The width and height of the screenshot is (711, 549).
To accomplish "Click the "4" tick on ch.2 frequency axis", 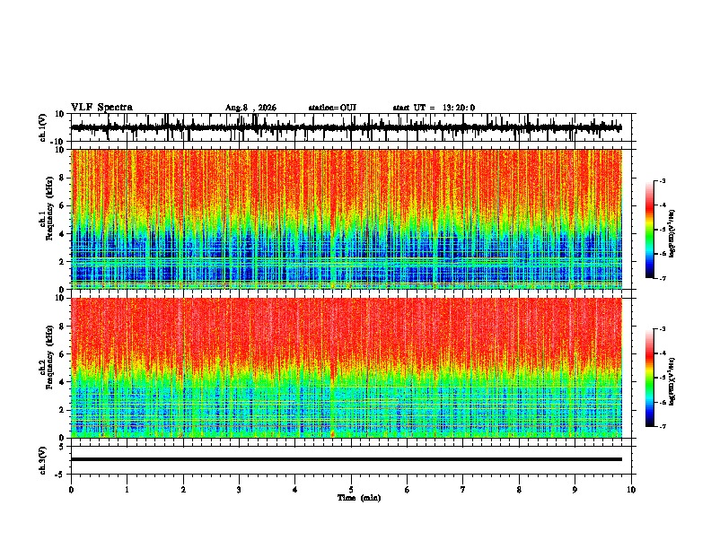I will 62,382.
